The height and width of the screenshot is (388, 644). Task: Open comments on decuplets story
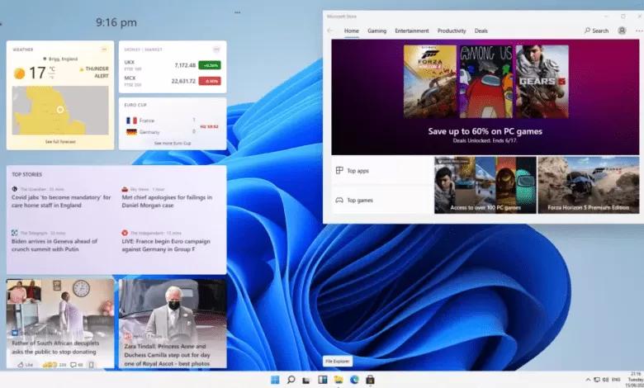click(77, 365)
